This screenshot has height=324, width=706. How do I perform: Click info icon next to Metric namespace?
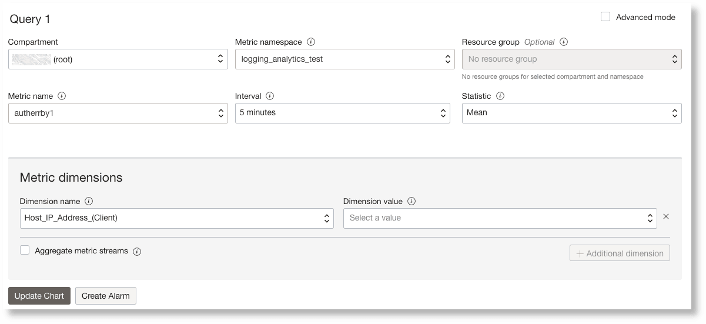pos(311,42)
